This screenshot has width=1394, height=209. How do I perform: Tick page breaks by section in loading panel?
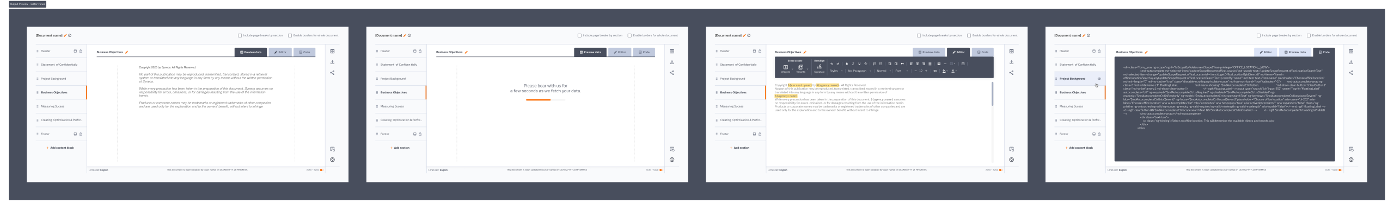(579, 35)
